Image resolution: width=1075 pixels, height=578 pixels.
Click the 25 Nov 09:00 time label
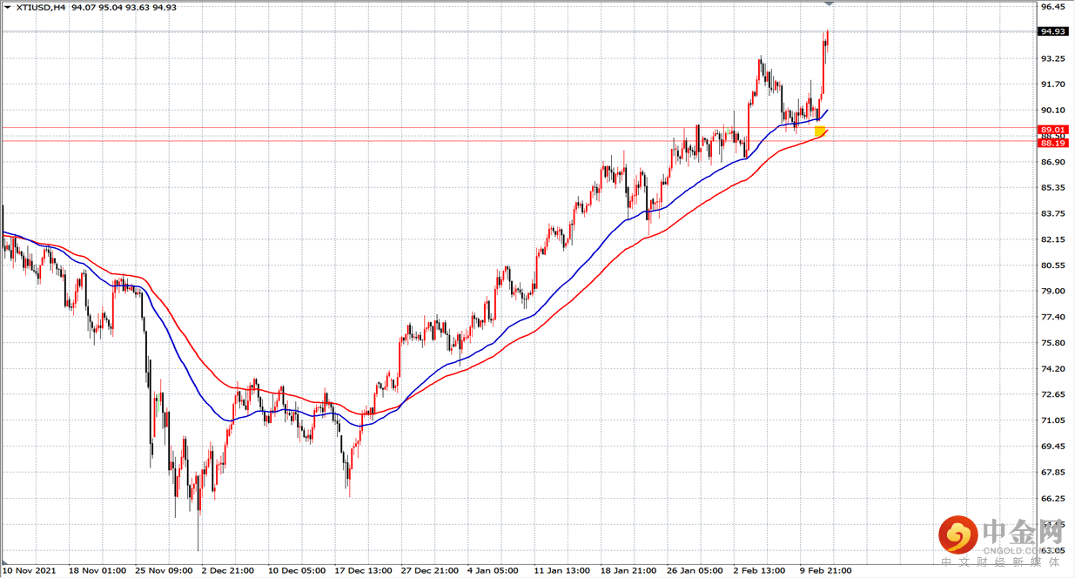[163, 571]
